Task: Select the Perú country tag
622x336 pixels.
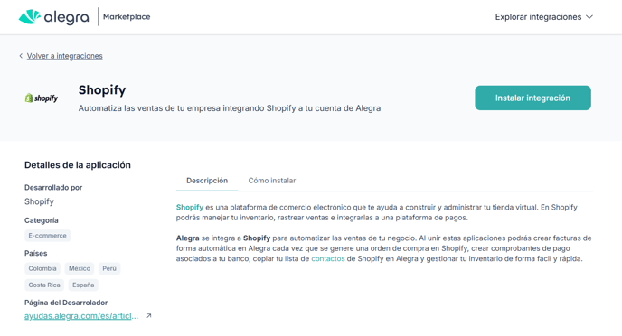Action: coord(109,268)
